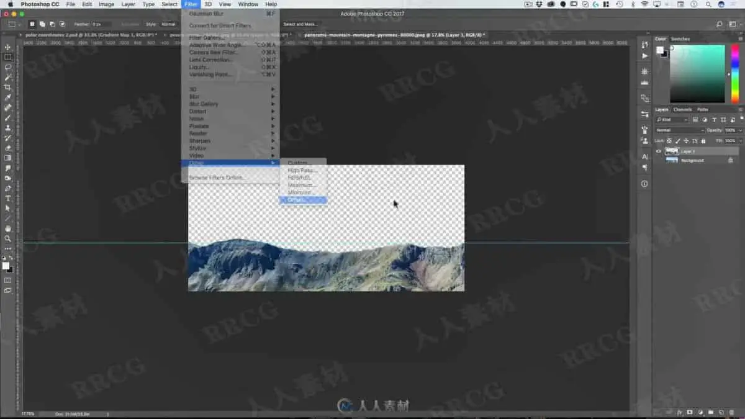Select the Layer 1 thumbnail
The width and height of the screenshot is (745, 419).
tap(672, 151)
